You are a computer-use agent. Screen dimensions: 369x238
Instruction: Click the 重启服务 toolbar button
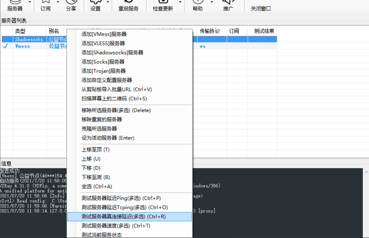coord(128,6)
